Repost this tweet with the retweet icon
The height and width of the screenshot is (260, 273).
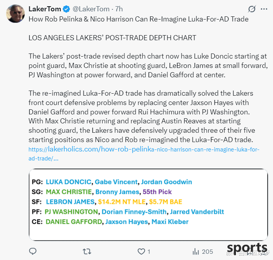[x=87, y=251]
